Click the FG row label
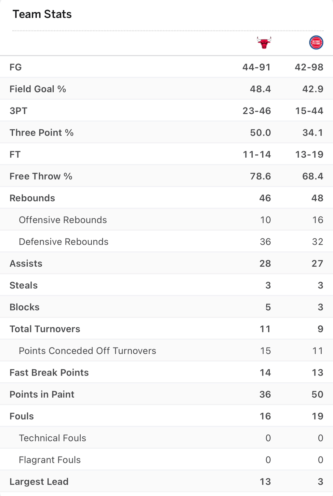Screen dimensions: 333x496 click(x=16, y=67)
